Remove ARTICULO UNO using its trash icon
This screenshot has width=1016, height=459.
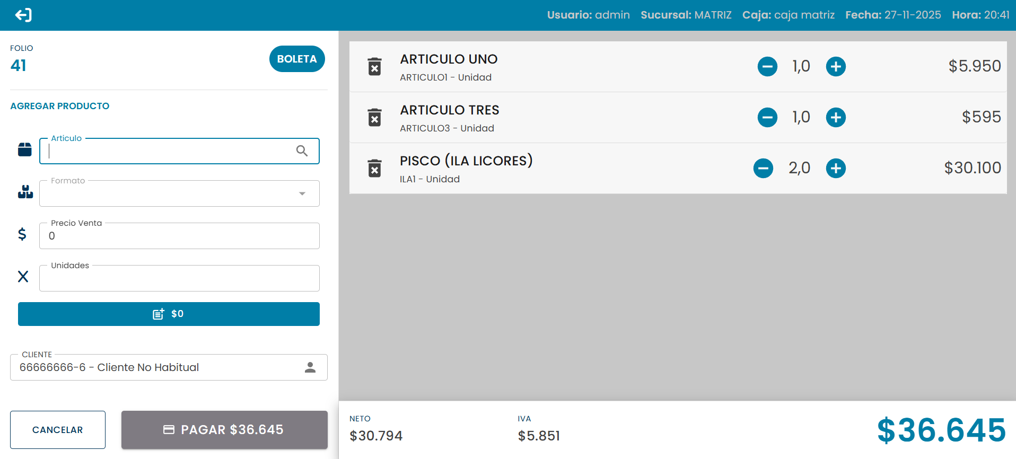375,66
